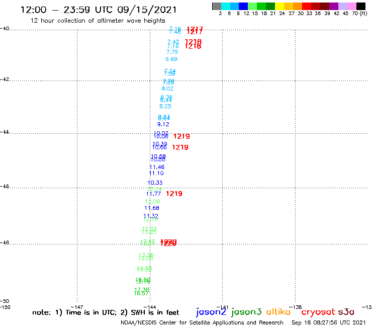The width and height of the screenshot is (372, 327).
Task: Click the '24' label under the color scale
Action: 282,13
